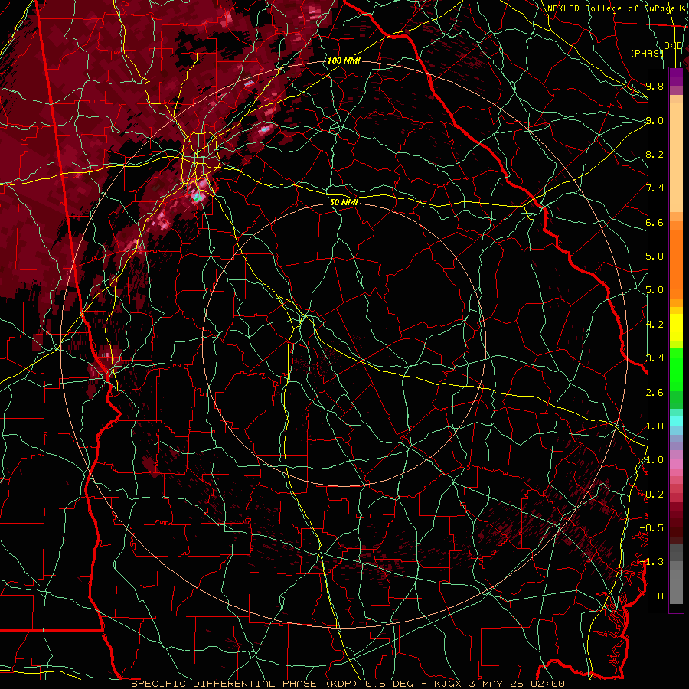This screenshot has width=689, height=689.
Task: Click the "NEXLAB-College of DuPage" title text
Action: pyautogui.click(x=611, y=8)
